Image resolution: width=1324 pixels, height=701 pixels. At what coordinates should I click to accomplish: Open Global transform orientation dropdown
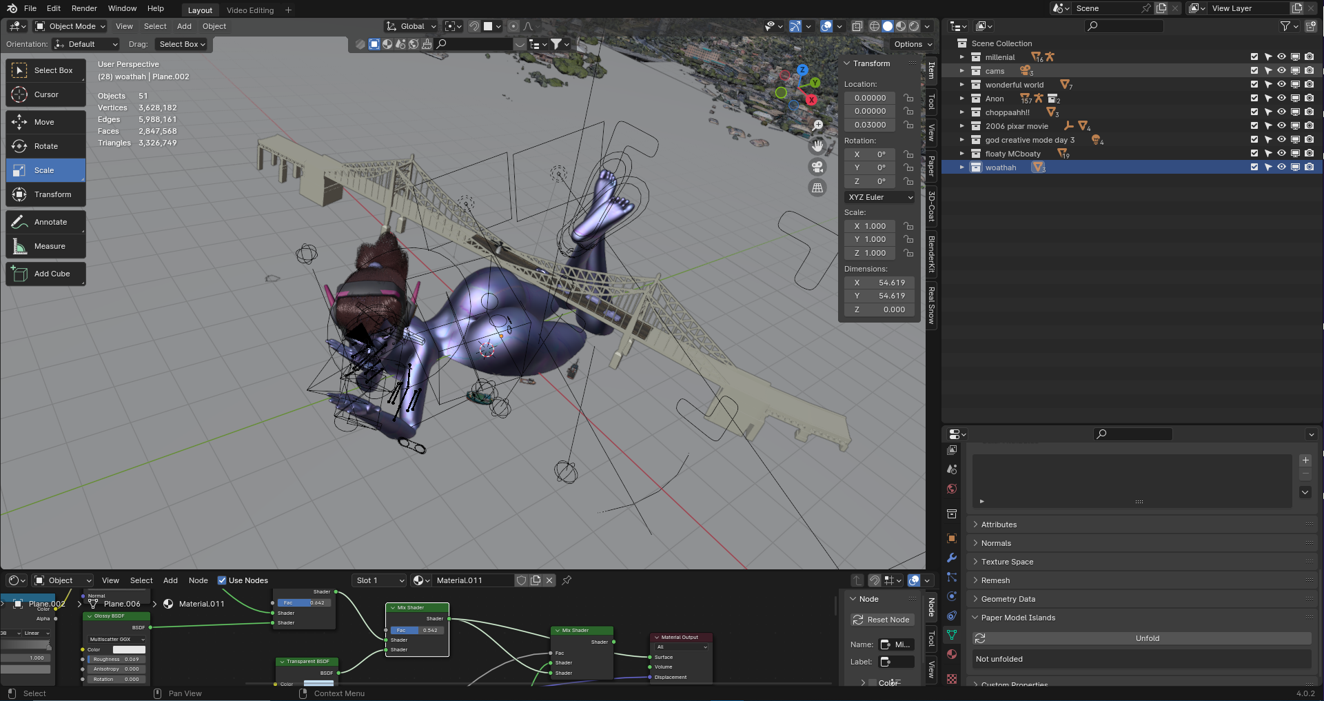[411, 26]
